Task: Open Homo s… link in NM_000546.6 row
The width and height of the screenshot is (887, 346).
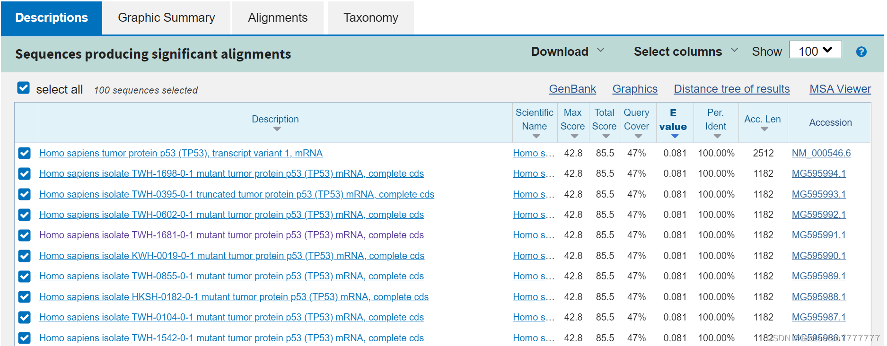Action: tap(534, 153)
